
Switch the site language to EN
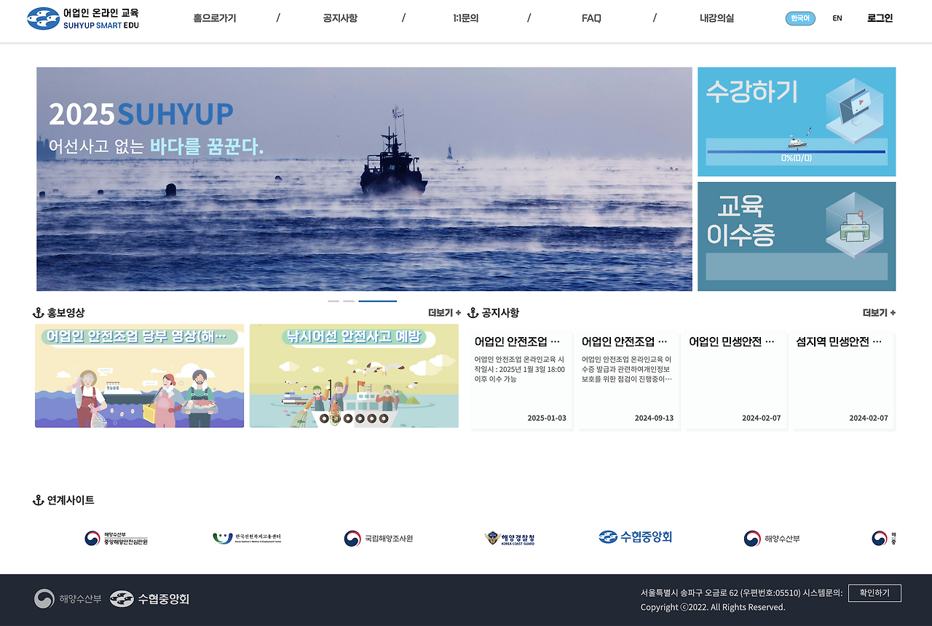pyautogui.click(x=837, y=18)
